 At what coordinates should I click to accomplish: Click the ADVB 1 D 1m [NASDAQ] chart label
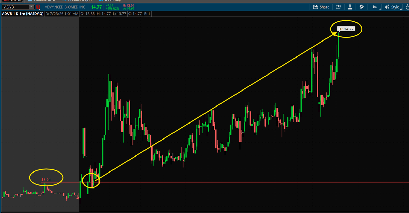point(22,13)
